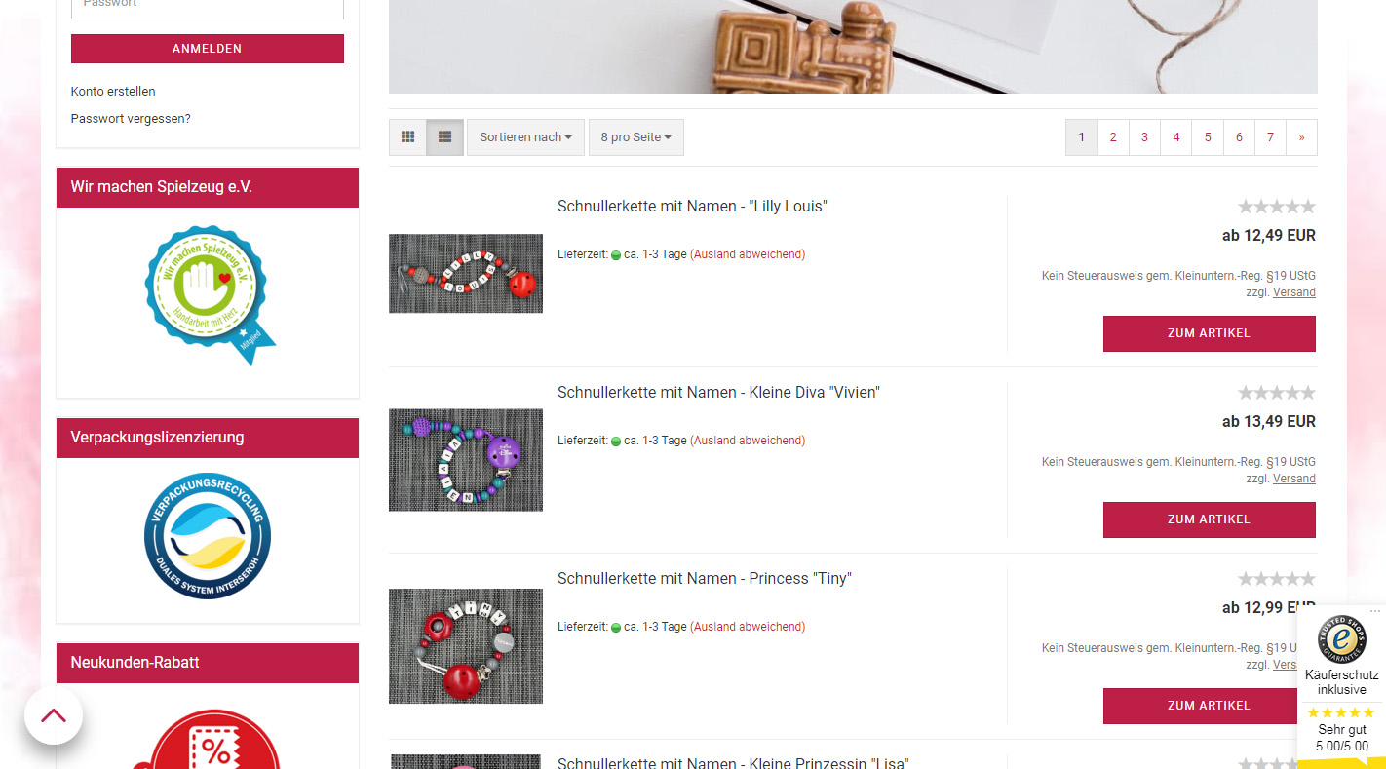Click the Princess Tiny product thumbnail
1386x769 pixels.
[466, 646]
